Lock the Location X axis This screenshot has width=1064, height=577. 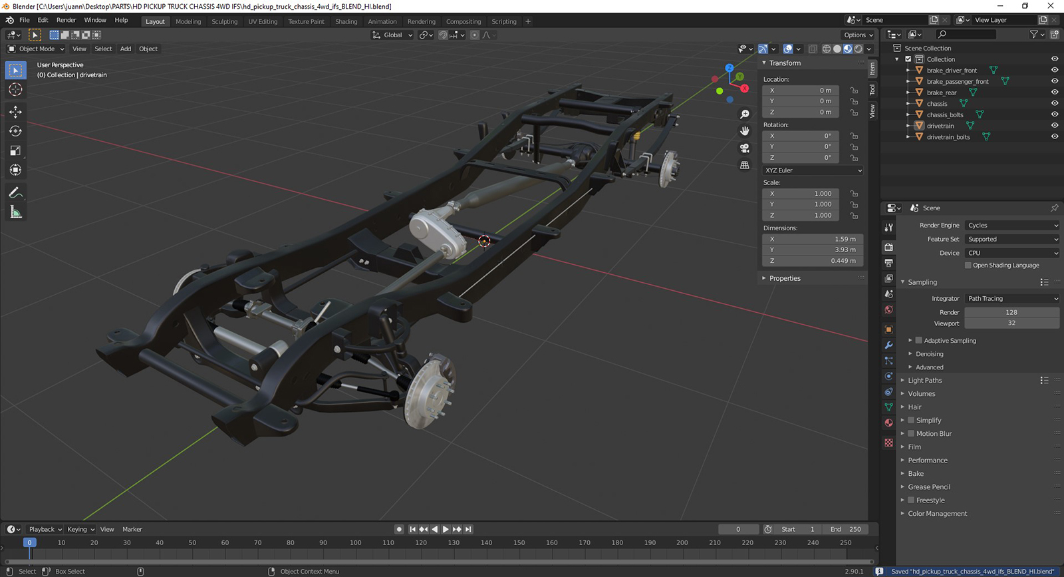[x=854, y=91]
